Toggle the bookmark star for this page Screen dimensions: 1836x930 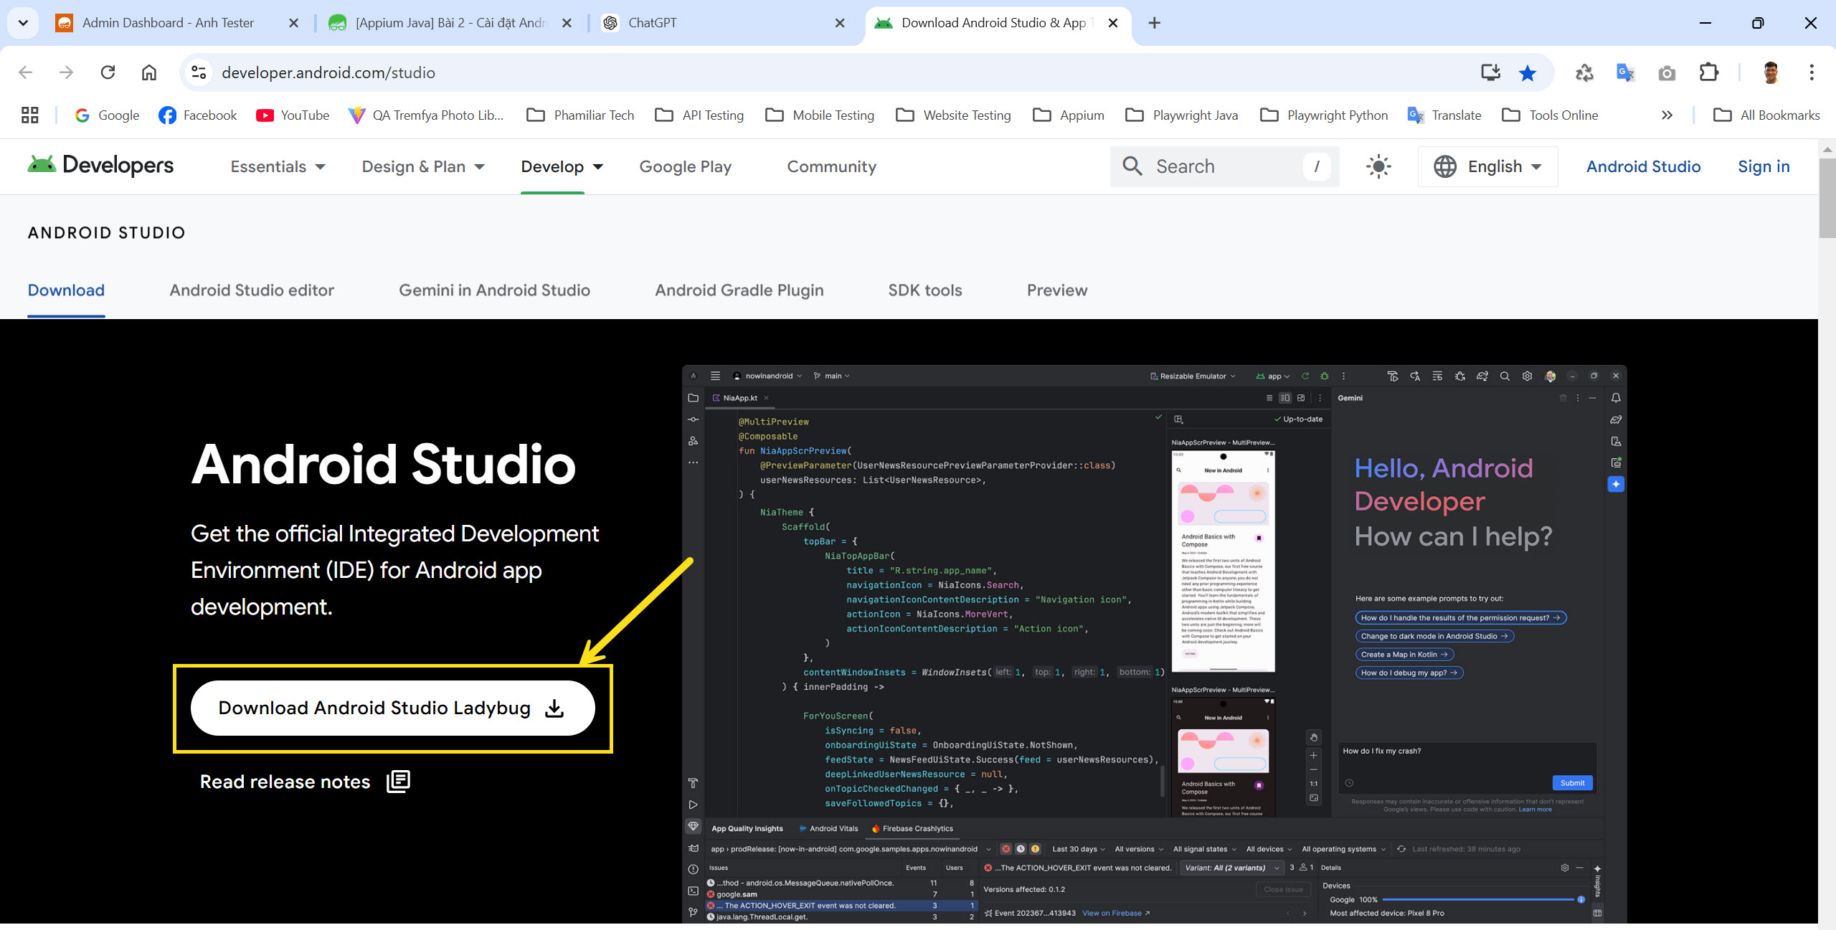click(x=1528, y=72)
